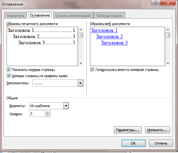Click Заголовок 3 line in print preview

[47, 43]
